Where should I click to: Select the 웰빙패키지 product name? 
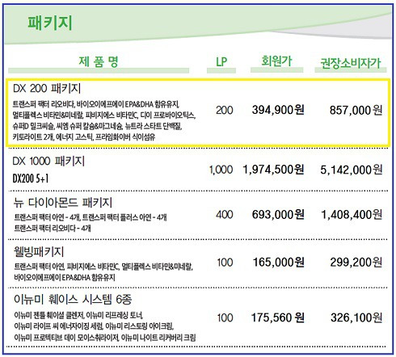pyautogui.click(x=39, y=252)
